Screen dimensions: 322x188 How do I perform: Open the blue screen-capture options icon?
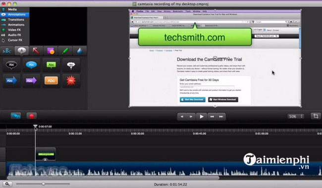[x=16, y=116]
